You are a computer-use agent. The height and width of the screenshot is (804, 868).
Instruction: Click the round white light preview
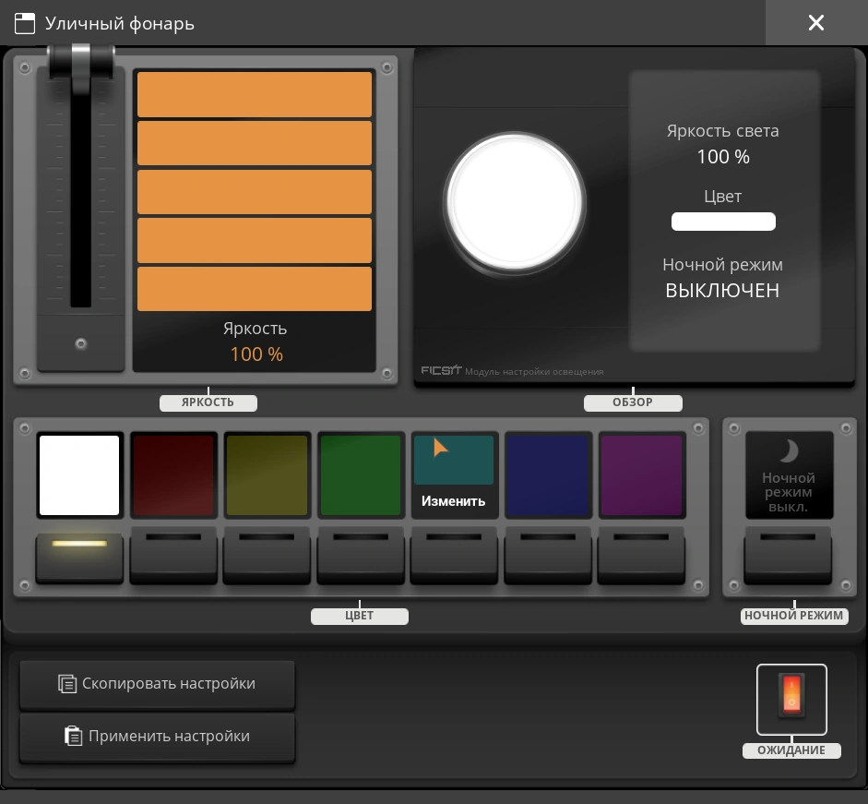514,201
